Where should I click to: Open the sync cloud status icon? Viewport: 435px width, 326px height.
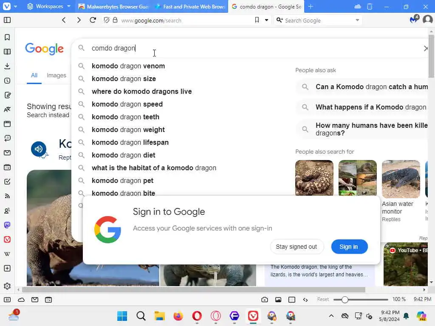click(x=21, y=300)
